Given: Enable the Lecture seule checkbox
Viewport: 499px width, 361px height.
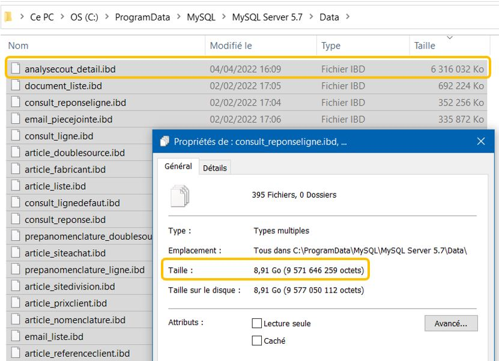Looking at the screenshot, I should [258, 324].
